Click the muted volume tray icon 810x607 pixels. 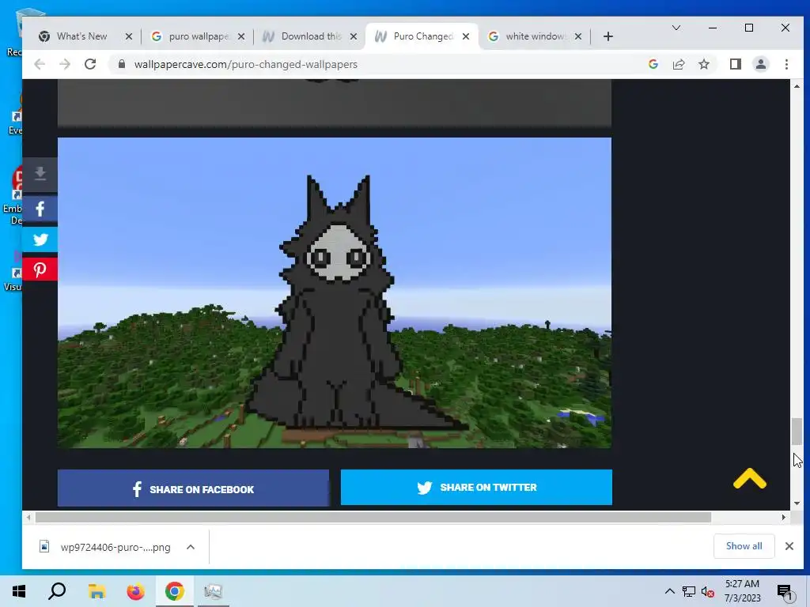(707, 591)
